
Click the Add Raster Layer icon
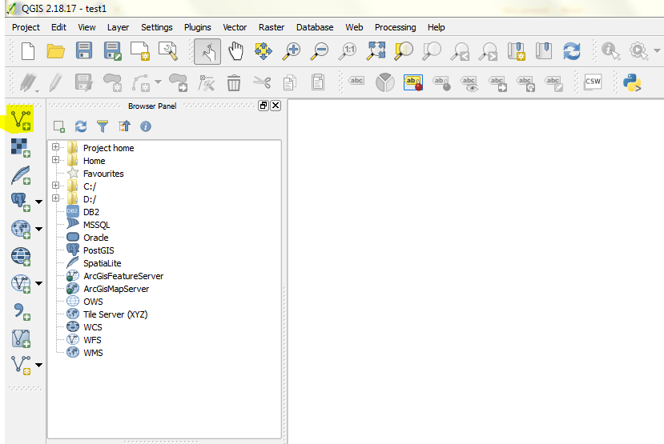pos(20,148)
